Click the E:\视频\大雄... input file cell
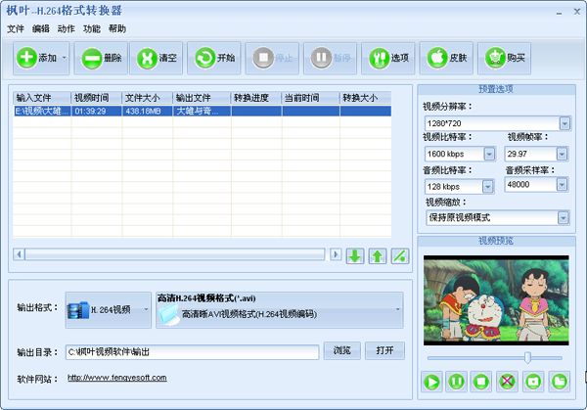The height and width of the screenshot is (410, 587). click(42, 112)
